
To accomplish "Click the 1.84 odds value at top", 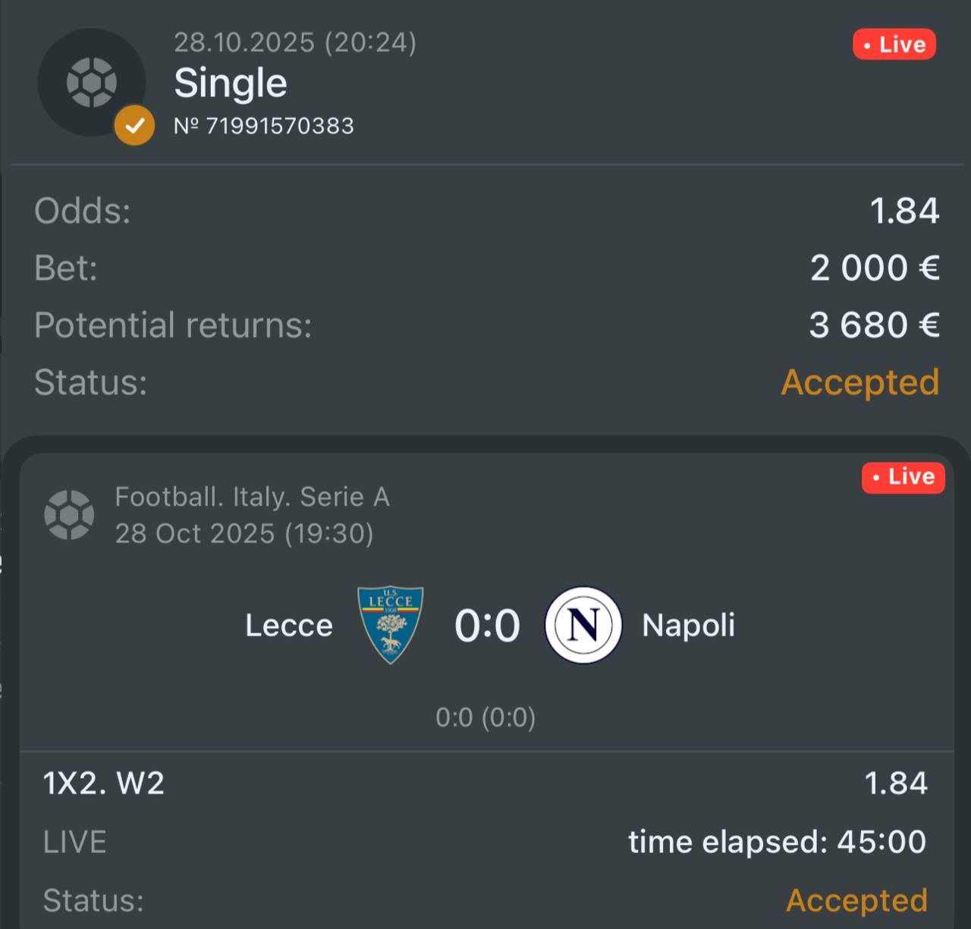I will 904,211.
